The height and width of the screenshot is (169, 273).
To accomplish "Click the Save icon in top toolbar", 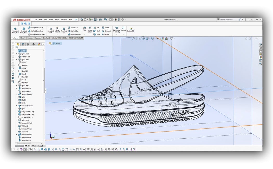I will tap(95, 19).
